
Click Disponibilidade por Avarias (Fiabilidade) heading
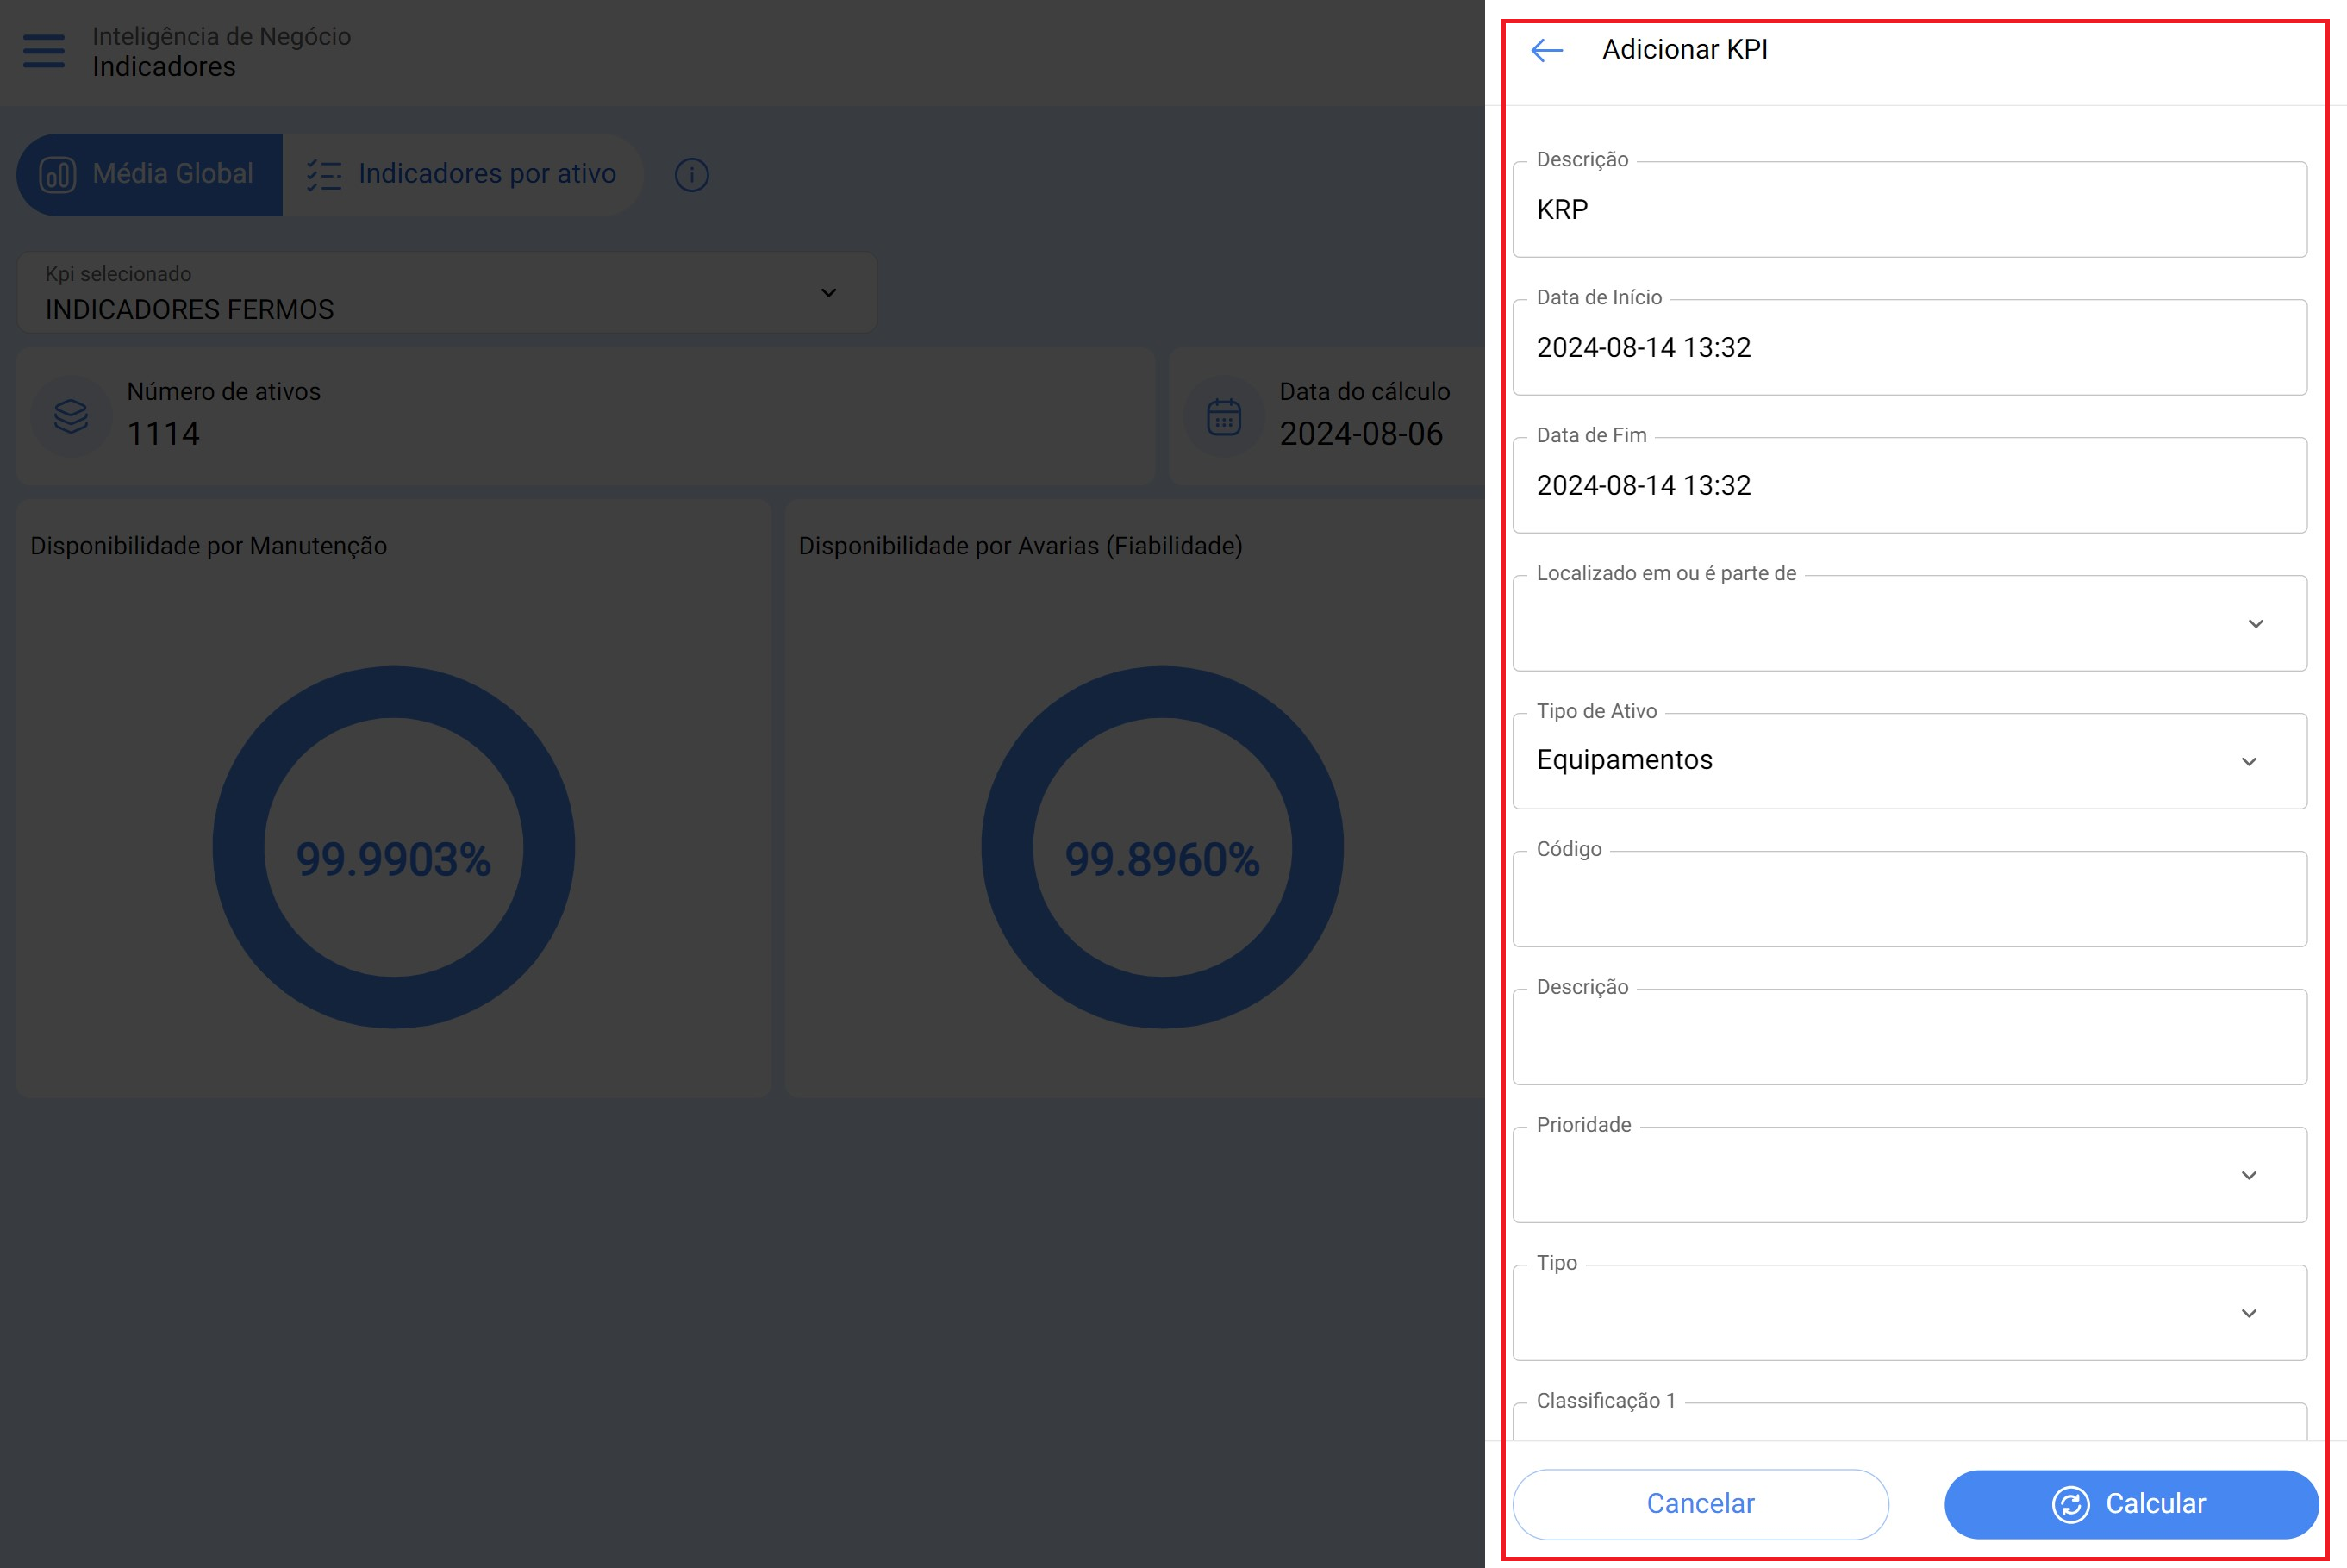(1021, 546)
